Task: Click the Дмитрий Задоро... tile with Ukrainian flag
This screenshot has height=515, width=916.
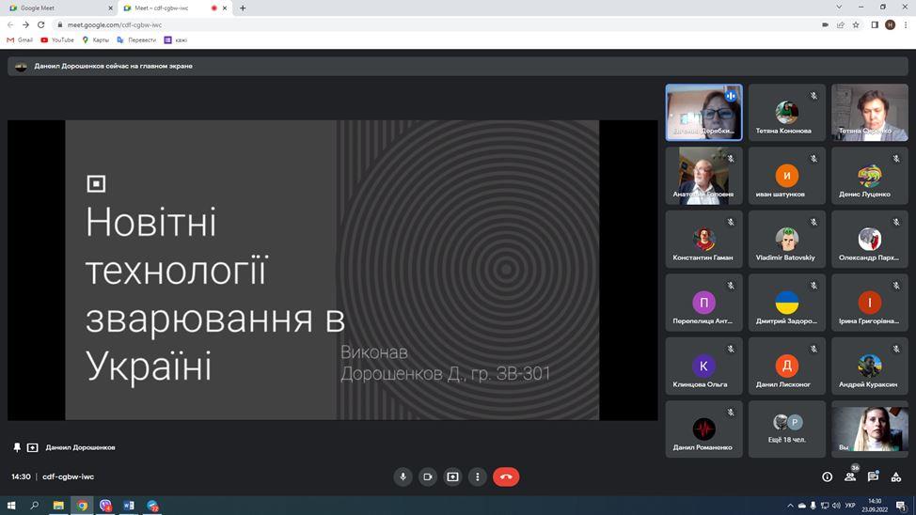Action: 787,303
